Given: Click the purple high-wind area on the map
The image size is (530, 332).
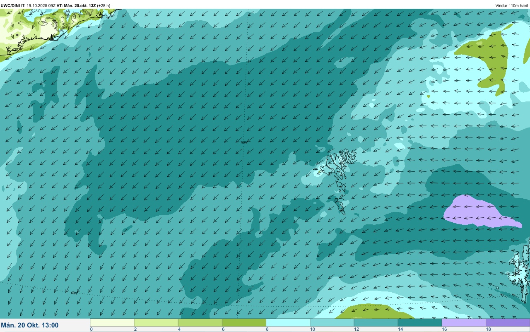Looking at the screenshot, I should tap(476, 212).
